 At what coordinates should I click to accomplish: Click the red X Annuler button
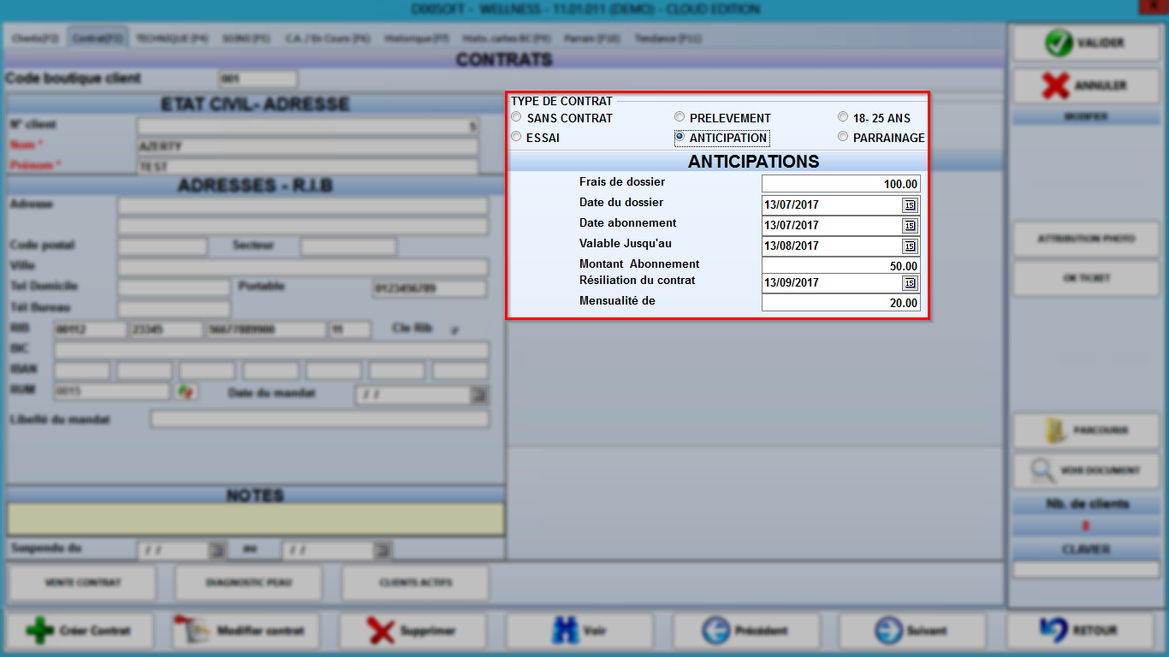pos(1080,86)
